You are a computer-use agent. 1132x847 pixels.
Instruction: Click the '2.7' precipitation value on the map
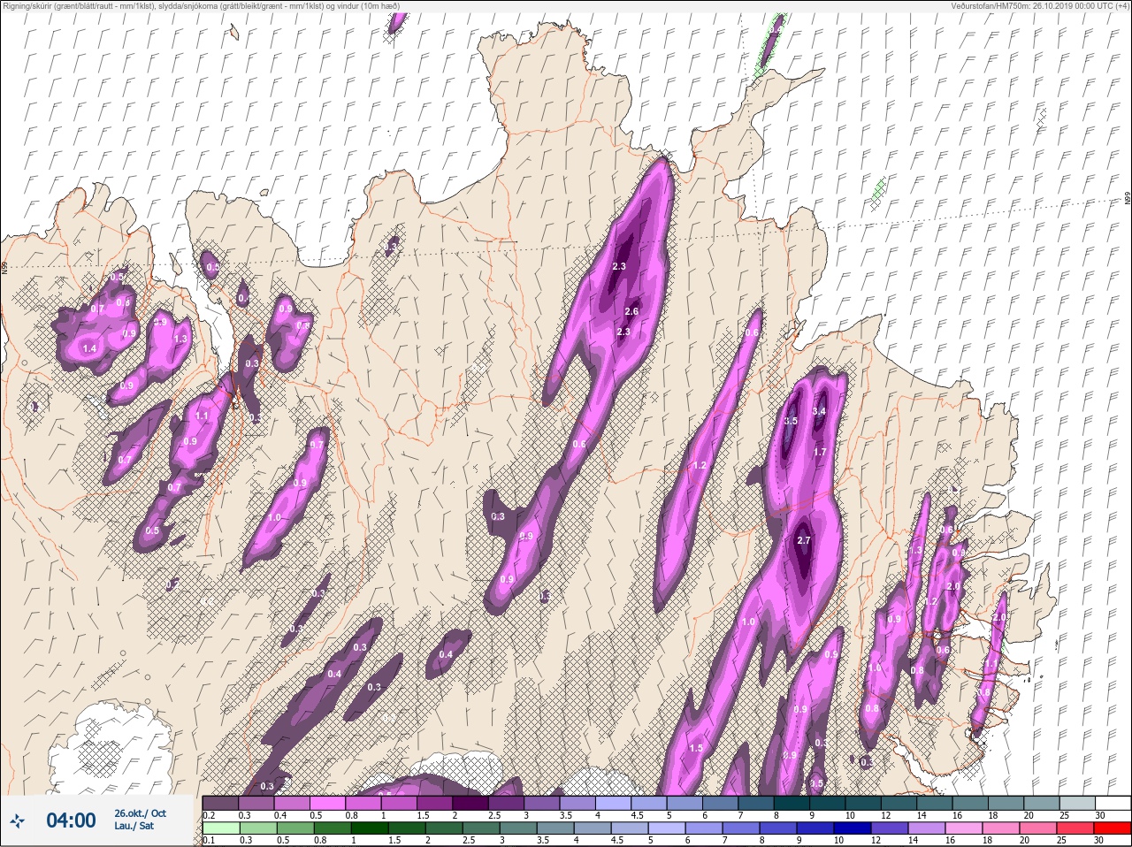(x=804, y=541)
